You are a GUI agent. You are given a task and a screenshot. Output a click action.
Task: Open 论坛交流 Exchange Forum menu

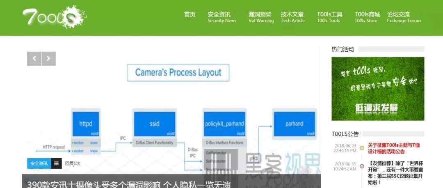tap(404, 17)
